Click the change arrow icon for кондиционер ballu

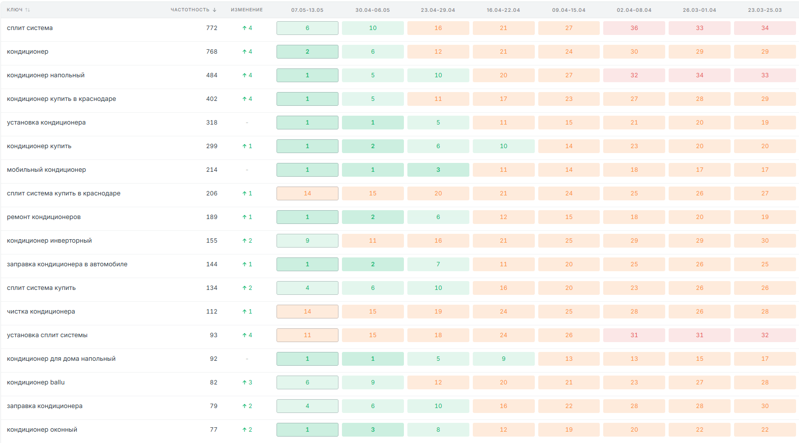[245, 382]
